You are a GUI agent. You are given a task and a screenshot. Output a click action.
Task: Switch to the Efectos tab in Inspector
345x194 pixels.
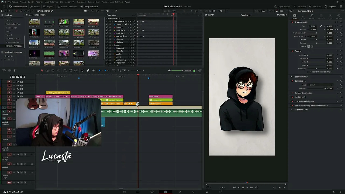coord(312,17)
